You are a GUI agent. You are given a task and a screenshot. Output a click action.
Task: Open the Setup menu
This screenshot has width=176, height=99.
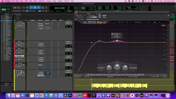coord(54,1)
